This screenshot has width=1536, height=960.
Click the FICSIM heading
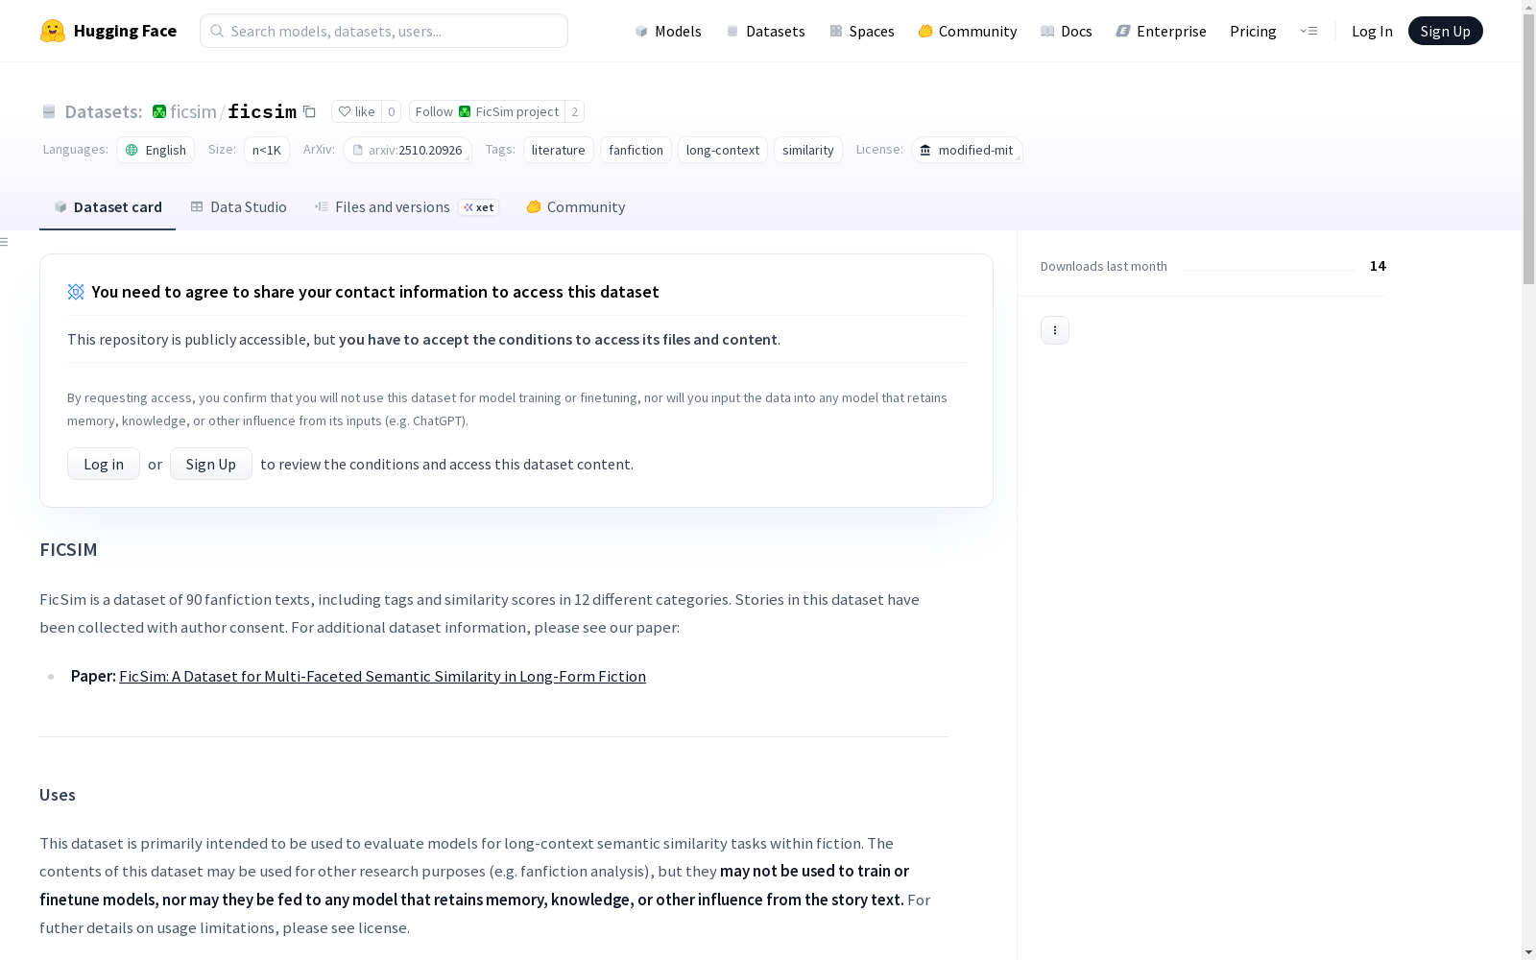click(68, 549)
